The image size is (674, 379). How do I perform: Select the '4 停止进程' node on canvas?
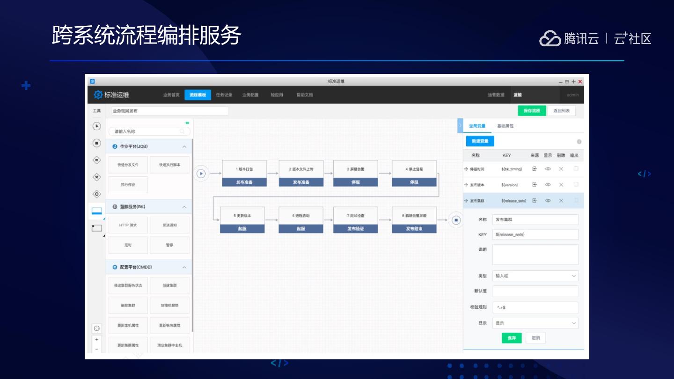(x=414, y=173)
